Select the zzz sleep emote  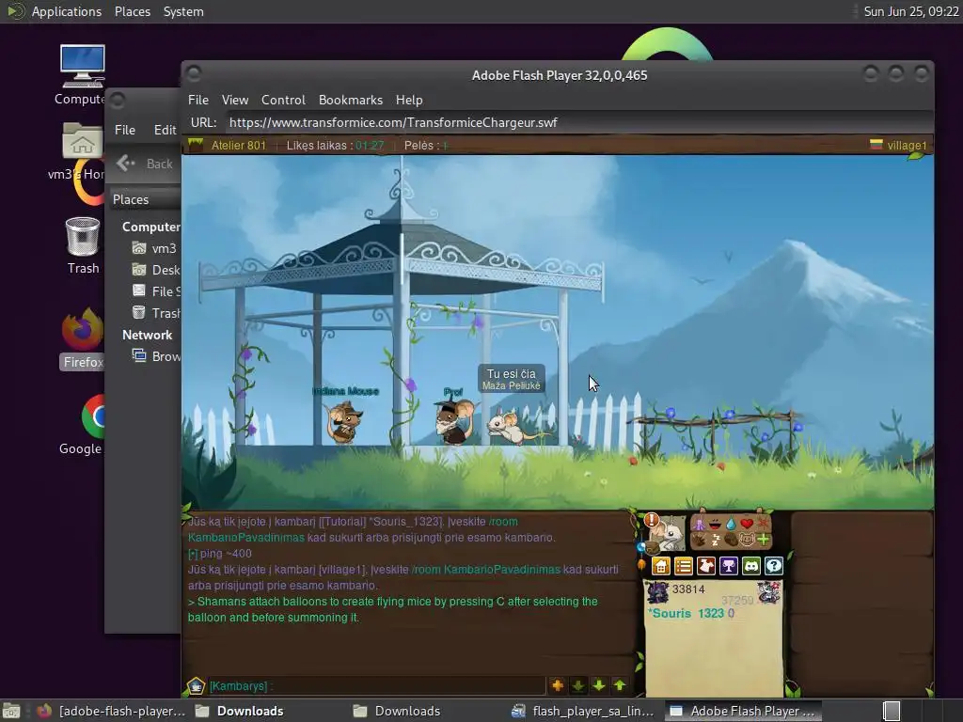click(715, 541)
